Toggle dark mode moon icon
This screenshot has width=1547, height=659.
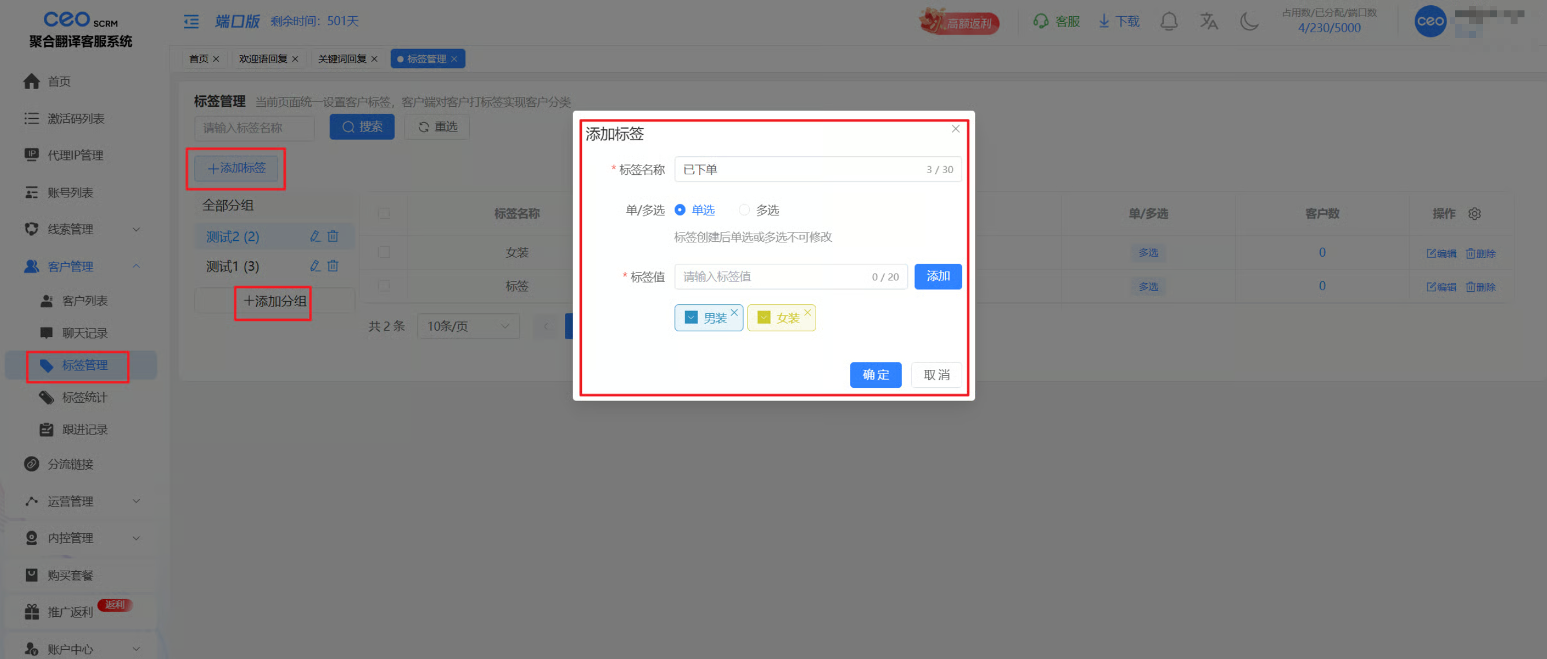1249,21
